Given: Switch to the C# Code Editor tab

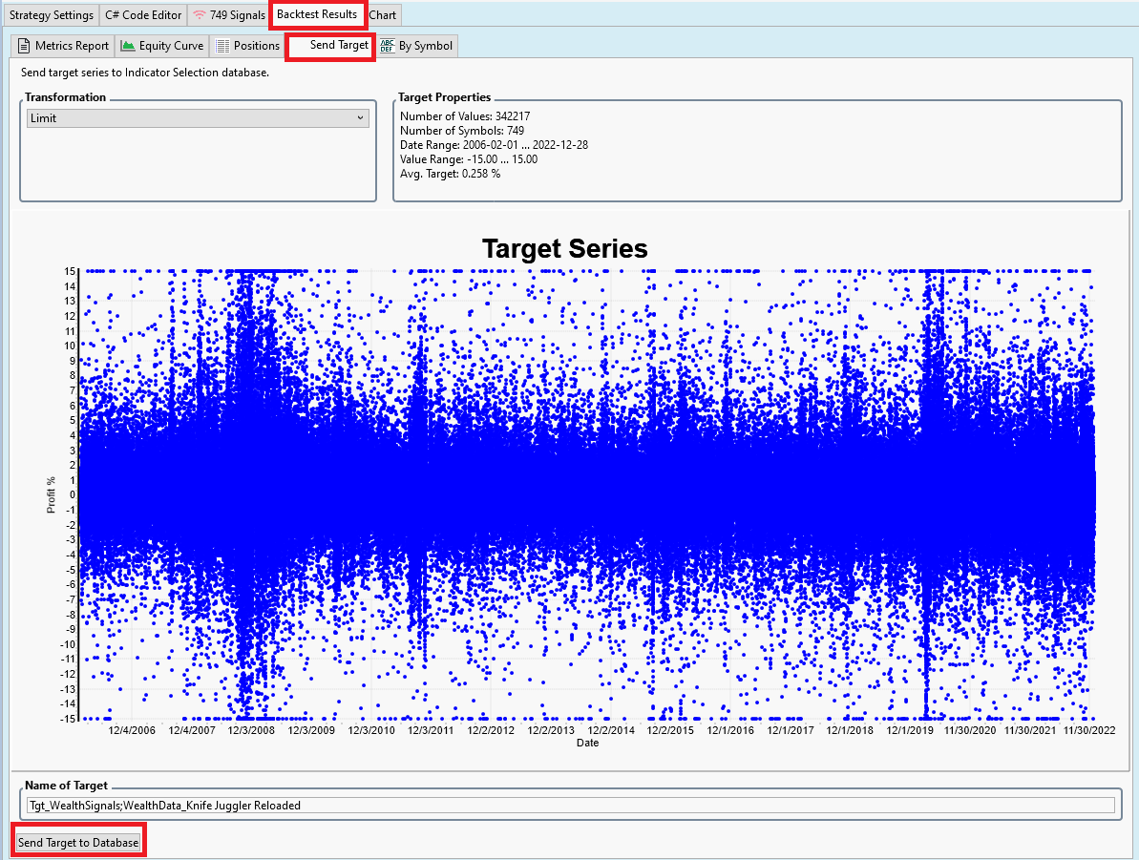Looking at the screenshot, I should (143, 15).
